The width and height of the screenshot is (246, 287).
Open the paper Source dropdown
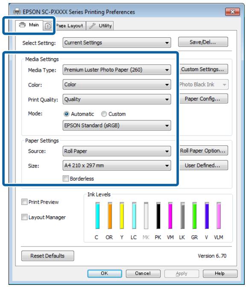click(x=117, y=151)
